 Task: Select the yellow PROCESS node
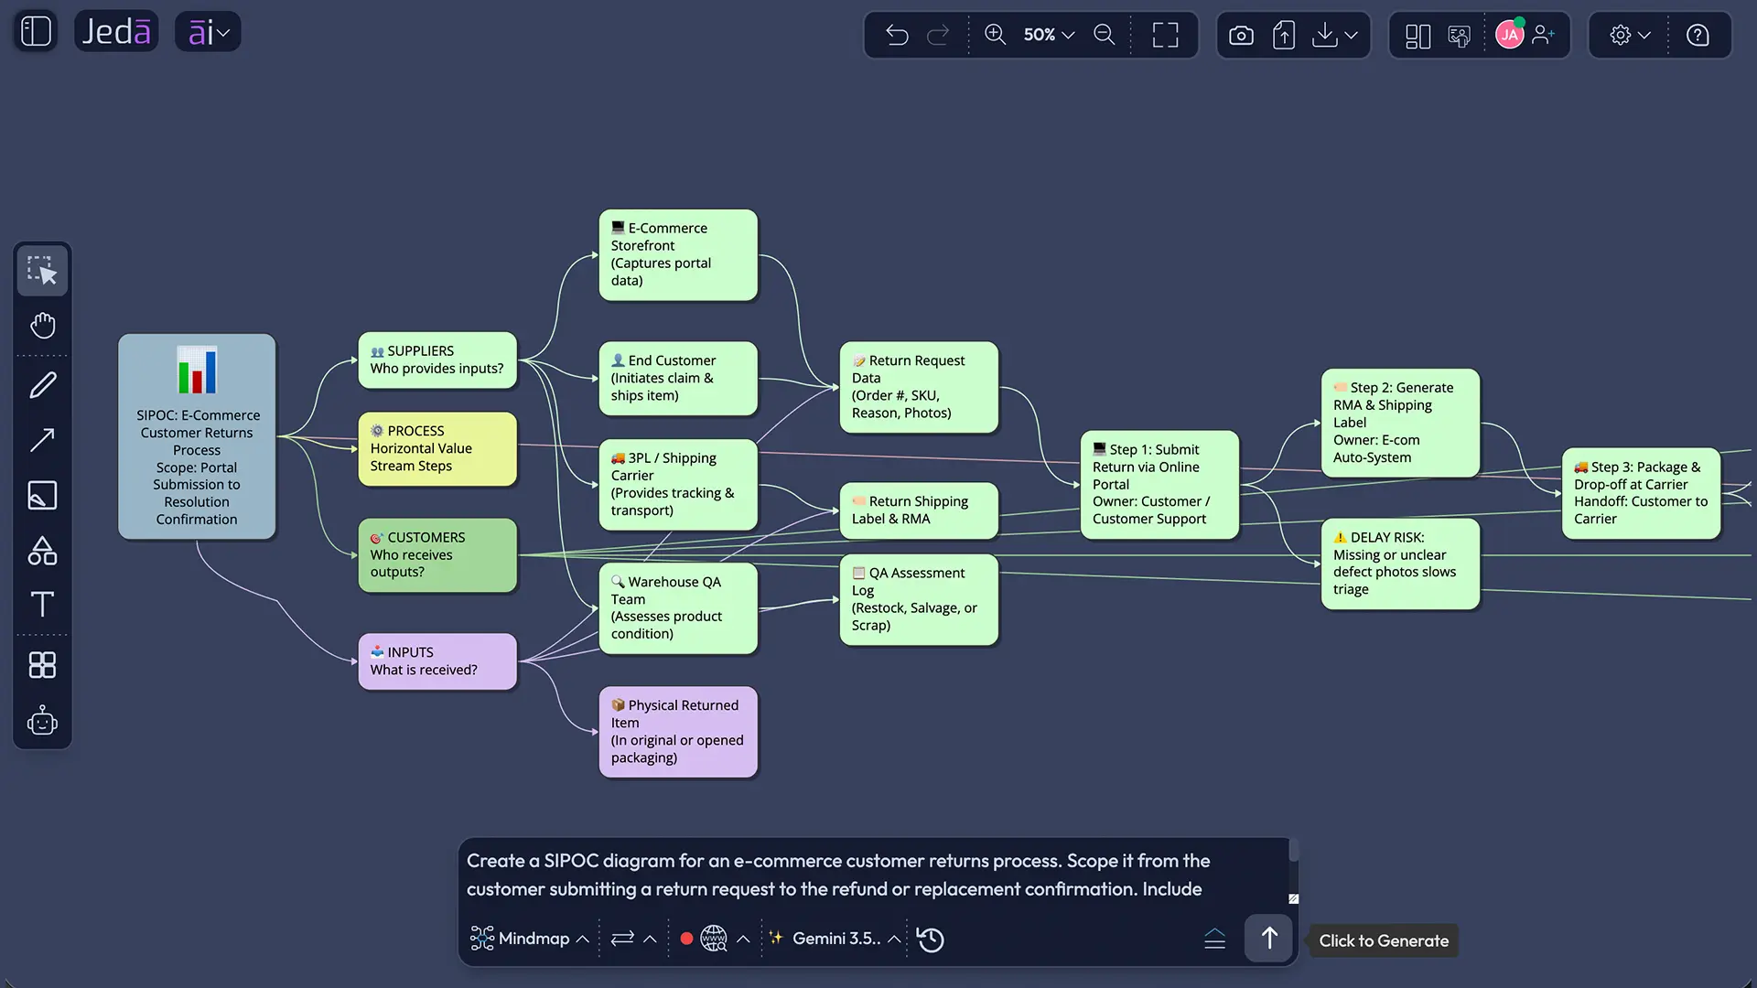(x=437, y=448)
